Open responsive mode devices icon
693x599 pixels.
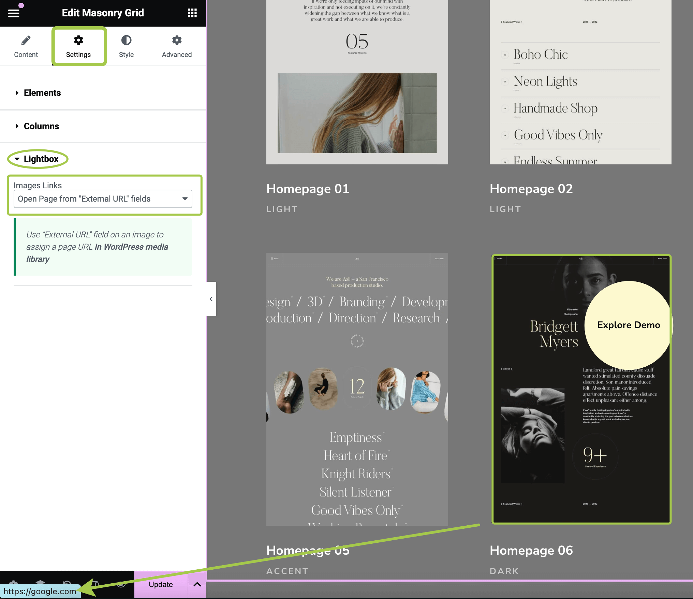point(95,583)
